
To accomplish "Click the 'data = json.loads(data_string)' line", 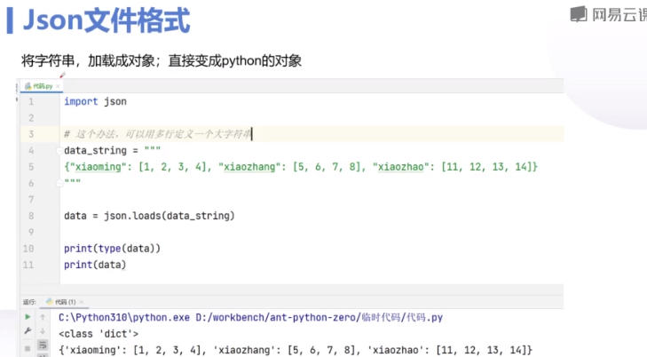I will pyautogui.click(x=149, y=216).
